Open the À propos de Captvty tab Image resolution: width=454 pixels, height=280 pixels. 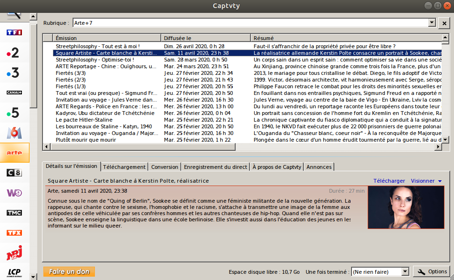277,167
